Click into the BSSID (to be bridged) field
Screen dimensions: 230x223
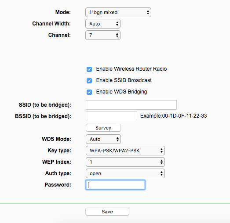point(111,116)
